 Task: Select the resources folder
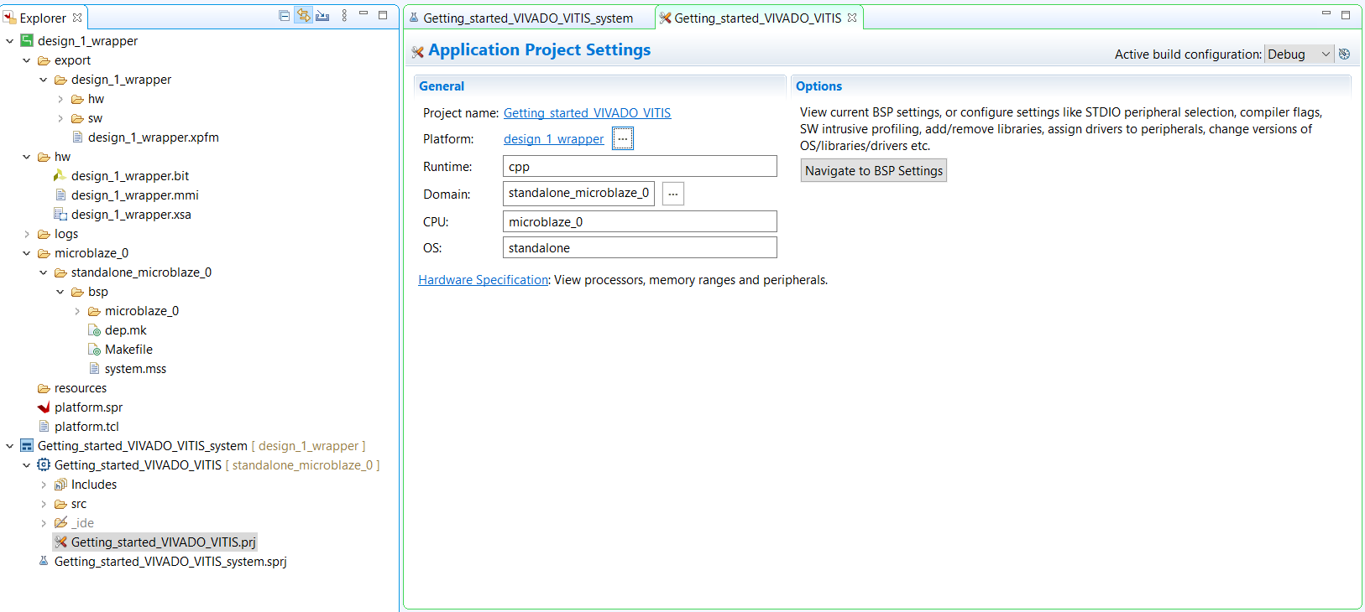click(x=81, y=388)
